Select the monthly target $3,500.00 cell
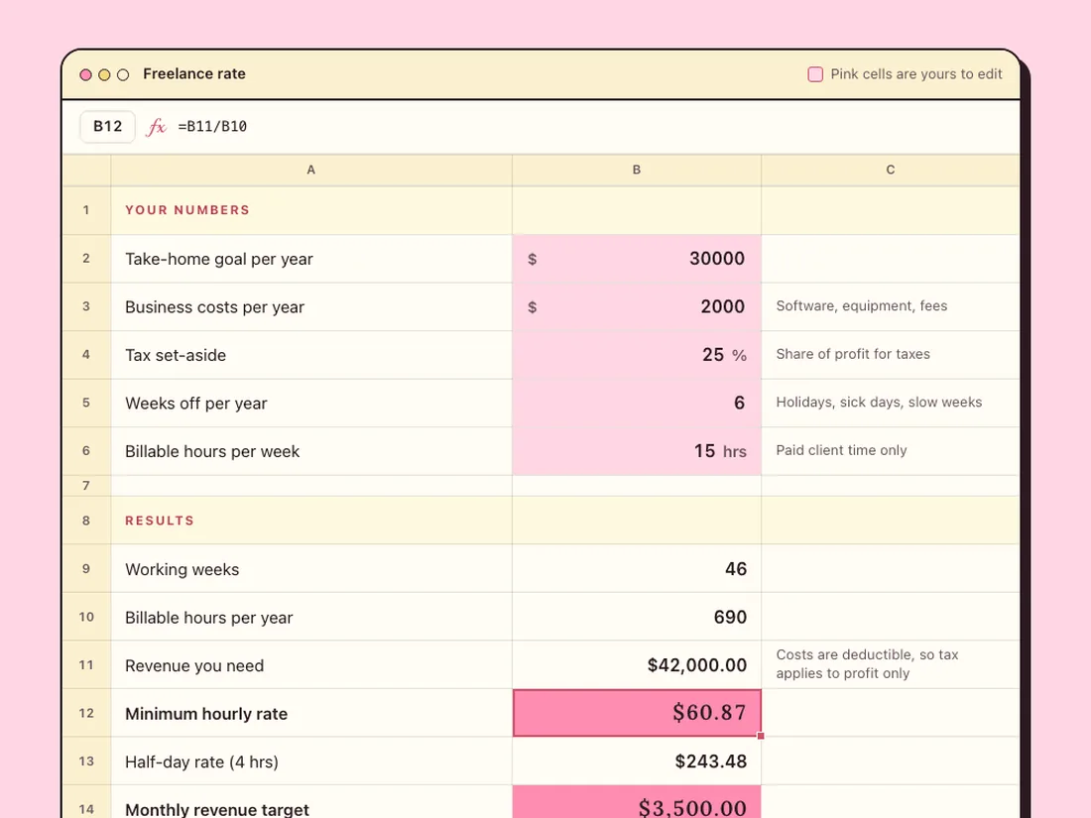The image size is (1091, 818). tap(637, 802)
